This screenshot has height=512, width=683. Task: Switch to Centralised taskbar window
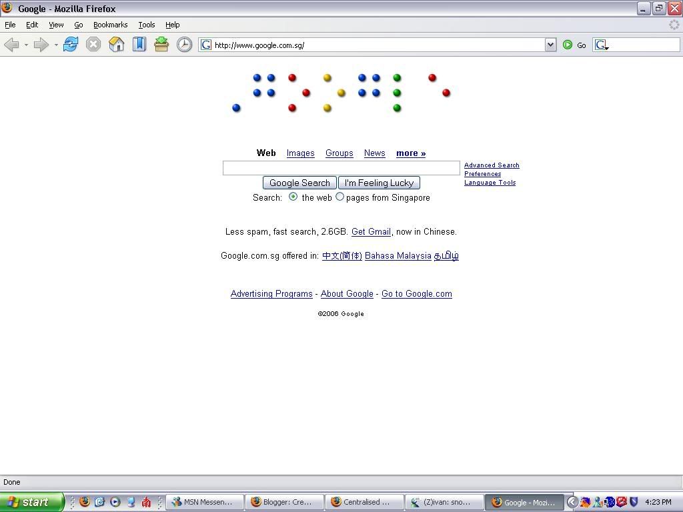(365, 502)
